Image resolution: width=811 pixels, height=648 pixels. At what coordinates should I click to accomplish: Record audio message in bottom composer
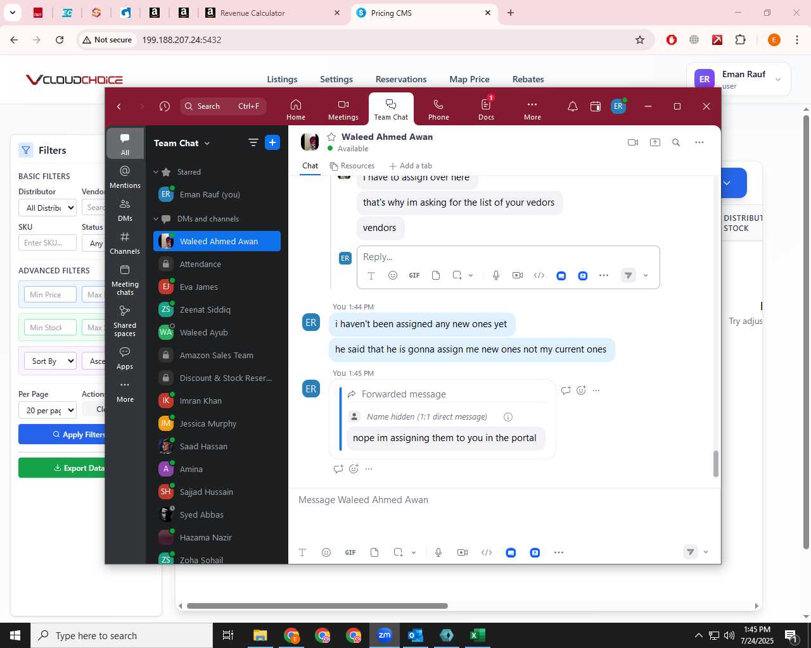pos(438,552)
